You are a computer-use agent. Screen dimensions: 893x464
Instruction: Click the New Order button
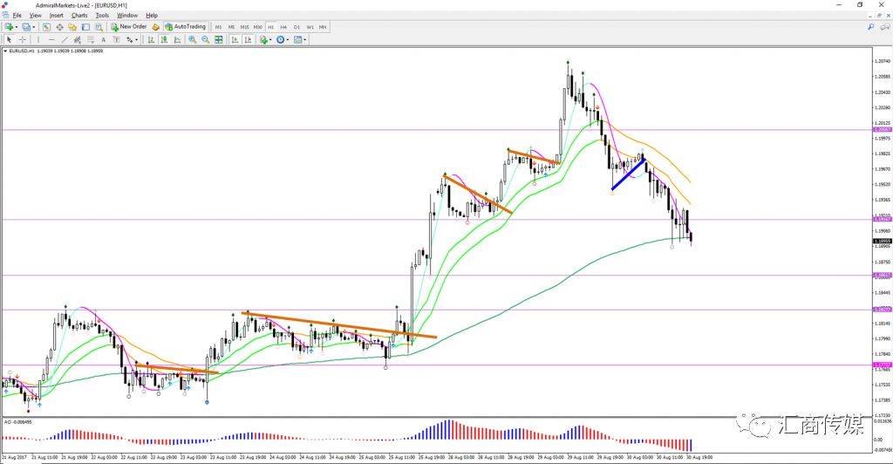tap(129, 27)
